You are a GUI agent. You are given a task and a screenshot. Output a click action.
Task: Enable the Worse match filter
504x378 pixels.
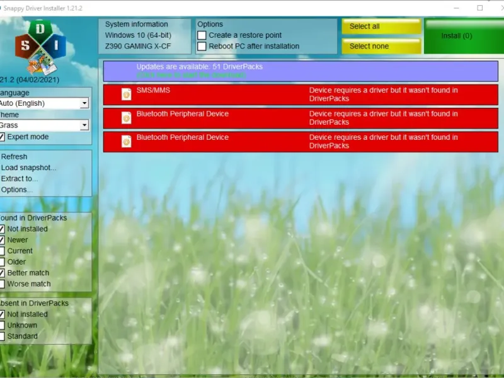2,284
